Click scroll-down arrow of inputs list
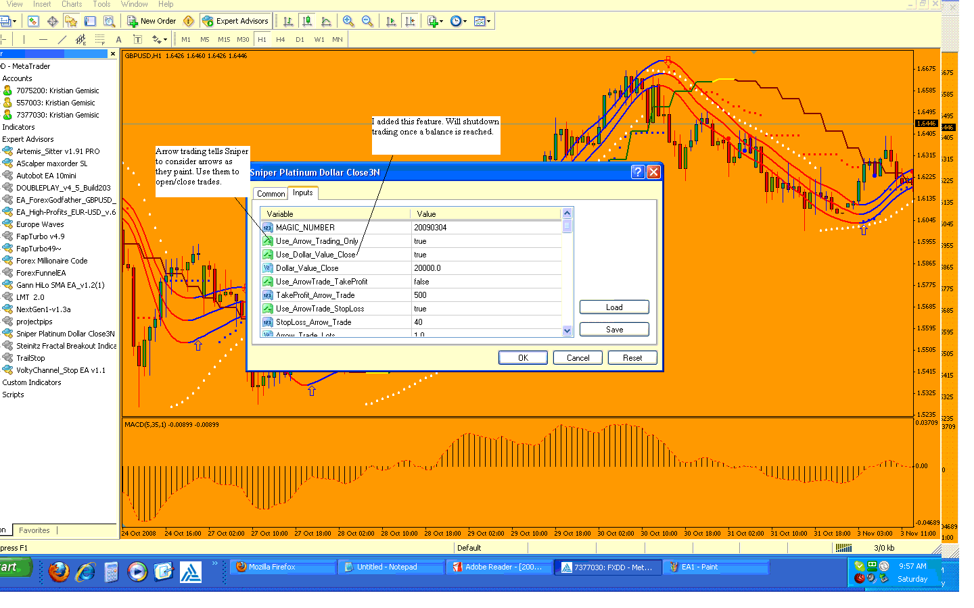Screen dimensions: 974x608 (567, 331)
